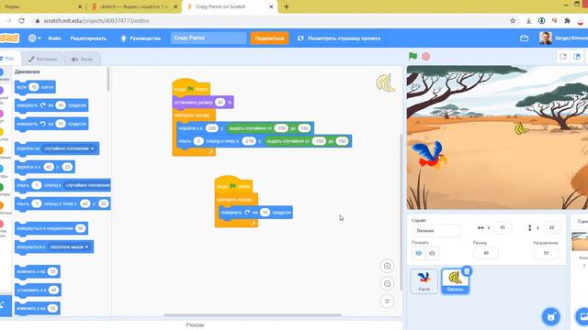Screen dimensions: 588x330
Task: Hide sprite with the crossed eye icon
Action: 432,253
